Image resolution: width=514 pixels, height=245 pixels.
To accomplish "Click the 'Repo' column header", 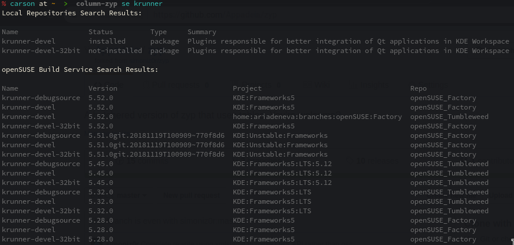I will point(419,88).
